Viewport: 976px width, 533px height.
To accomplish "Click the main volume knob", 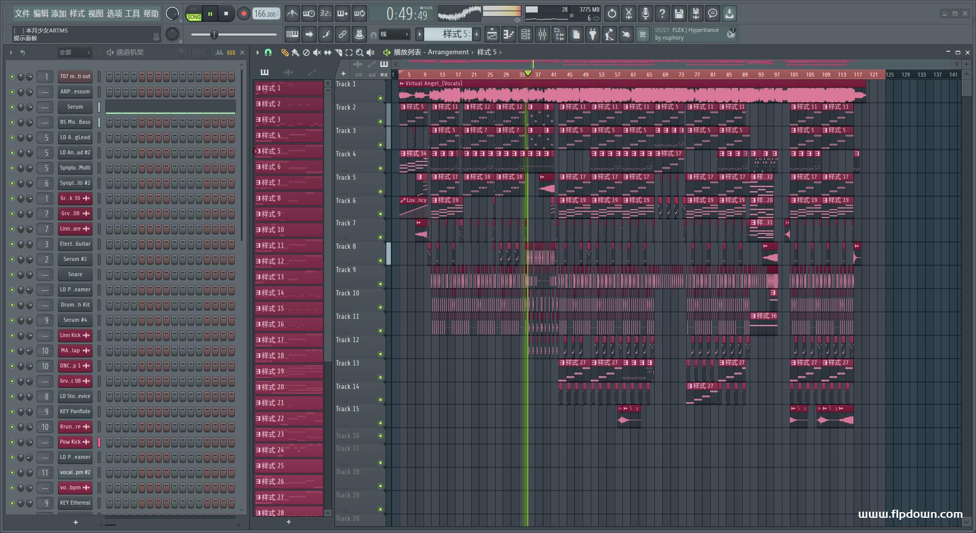I will coord(173,14).
